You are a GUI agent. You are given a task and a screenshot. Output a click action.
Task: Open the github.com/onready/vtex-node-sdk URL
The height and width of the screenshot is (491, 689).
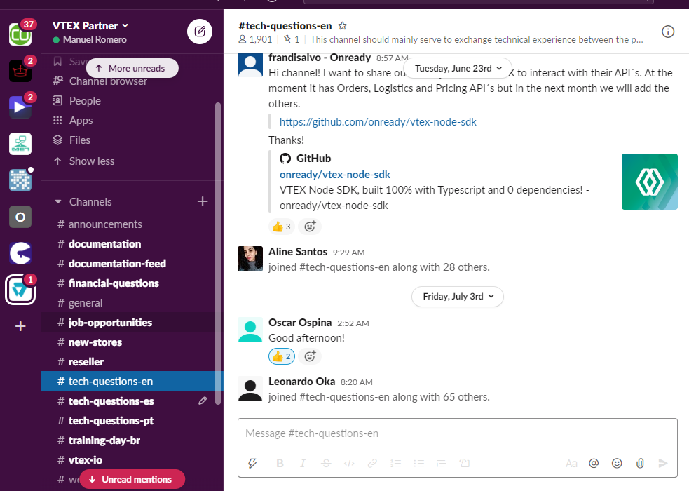(378, 122)
